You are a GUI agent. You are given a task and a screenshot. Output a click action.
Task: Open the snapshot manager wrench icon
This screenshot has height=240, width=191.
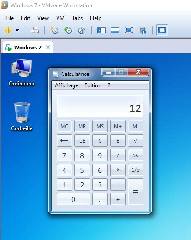(x=82, y=30)
